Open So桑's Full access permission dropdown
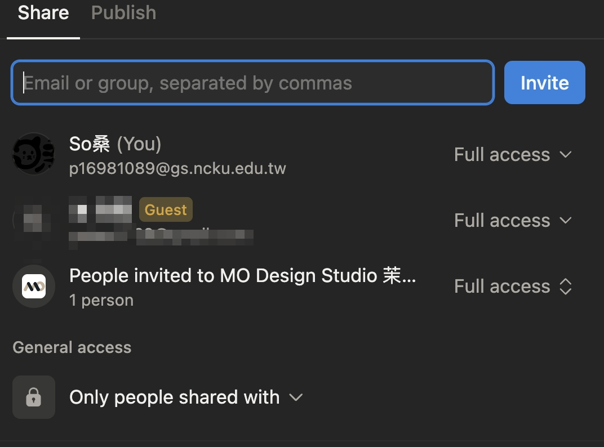604x447 pixels. tap(513, 154)
